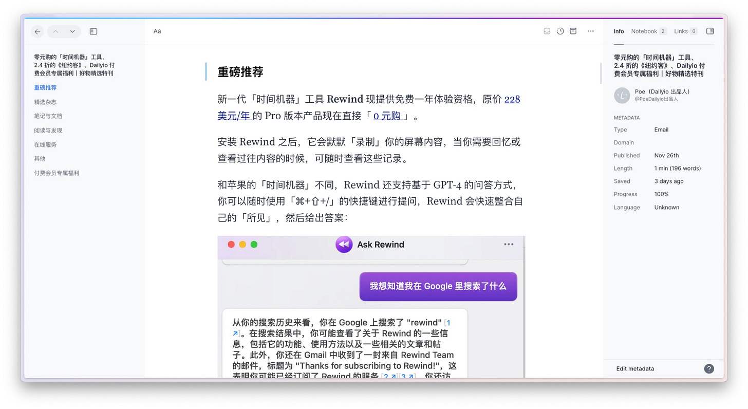Jump to 在线服务 section in outline
Viewport: 748px width, 409px height.
45,144
